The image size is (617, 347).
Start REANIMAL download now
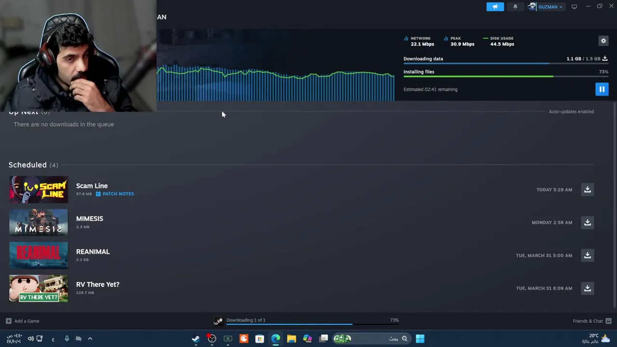tap(587, 255)
